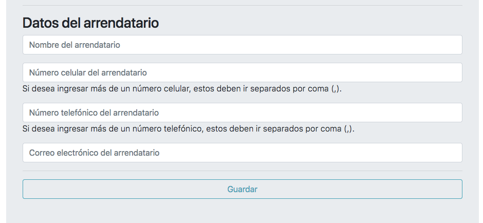The image size is (483, 223).
Task: Click the cell number comma-separation hint text
Action: 182,88
